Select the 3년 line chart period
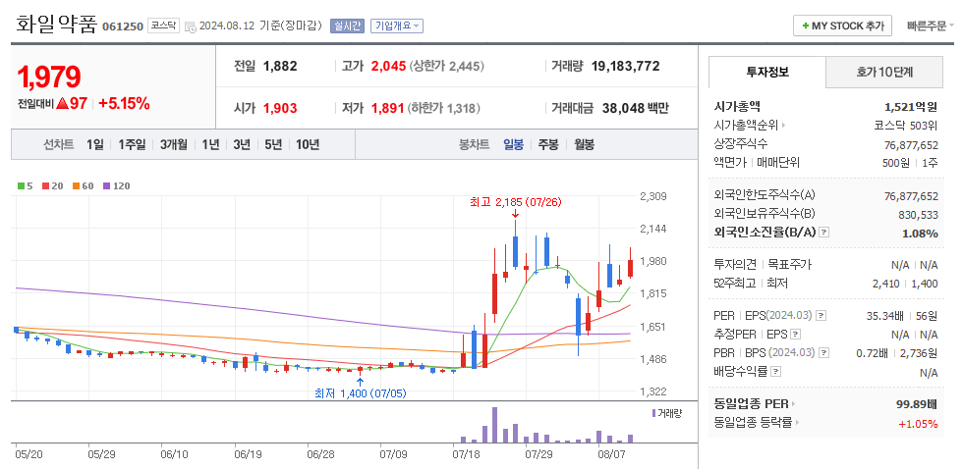The width and height of the screenshot is (963, 469). [x=242, y=144]
